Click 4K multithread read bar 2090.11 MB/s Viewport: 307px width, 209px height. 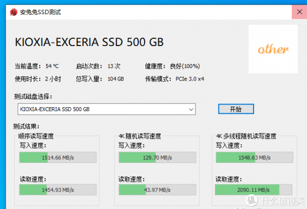point(254,190)
